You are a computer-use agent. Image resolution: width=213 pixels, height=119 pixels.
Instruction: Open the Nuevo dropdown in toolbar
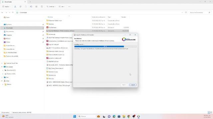click(x=6, y=7)
